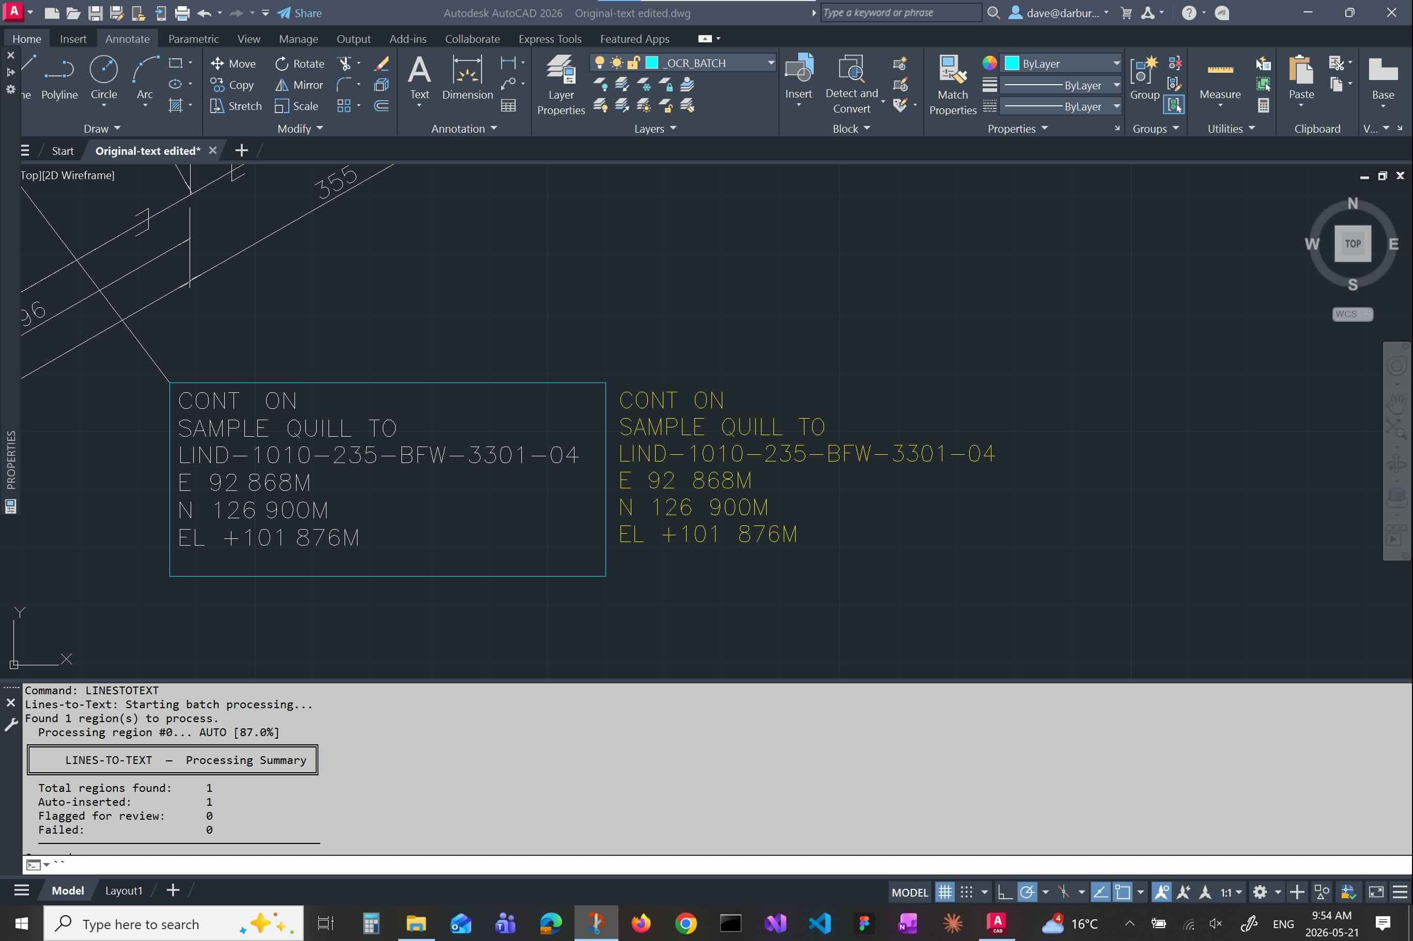Click the Stretch tool
The width and height of the screenshot is (1413, 941).
coord(236,106)
